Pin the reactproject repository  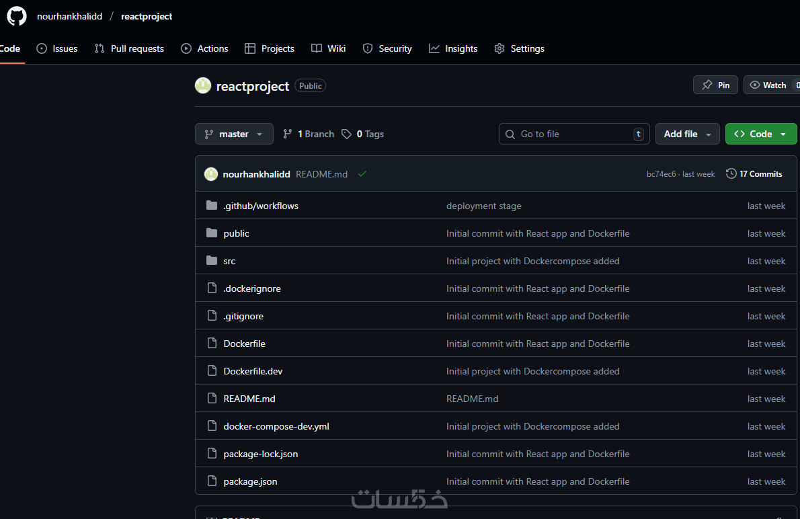tap(715, 85)
